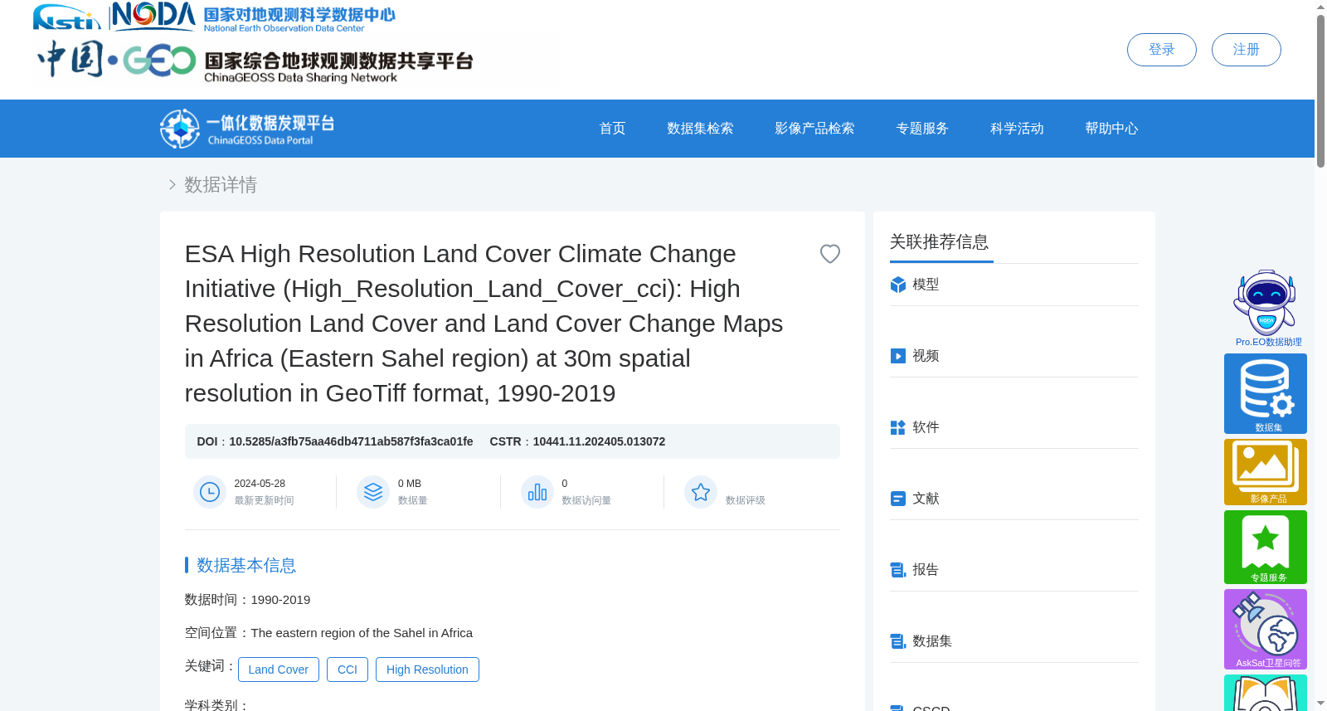This screenshot has height=711, width=1327.
Task: Favorite this dataset with the heart icon
Action: 829,254
